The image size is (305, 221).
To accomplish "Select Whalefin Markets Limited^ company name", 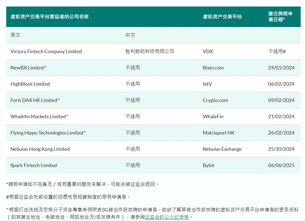I will pyautogui.click(x=39, y=117).
